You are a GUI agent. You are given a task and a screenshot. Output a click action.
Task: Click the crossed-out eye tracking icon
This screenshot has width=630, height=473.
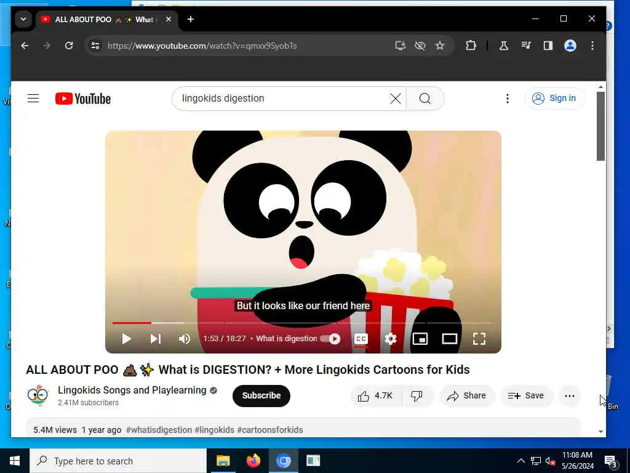point(420,46)
